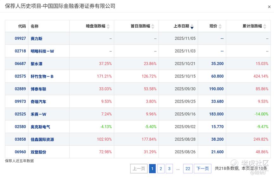Click the 上一页 previous page button
Screen dimensions: 274x179
(x=139, y=169)
